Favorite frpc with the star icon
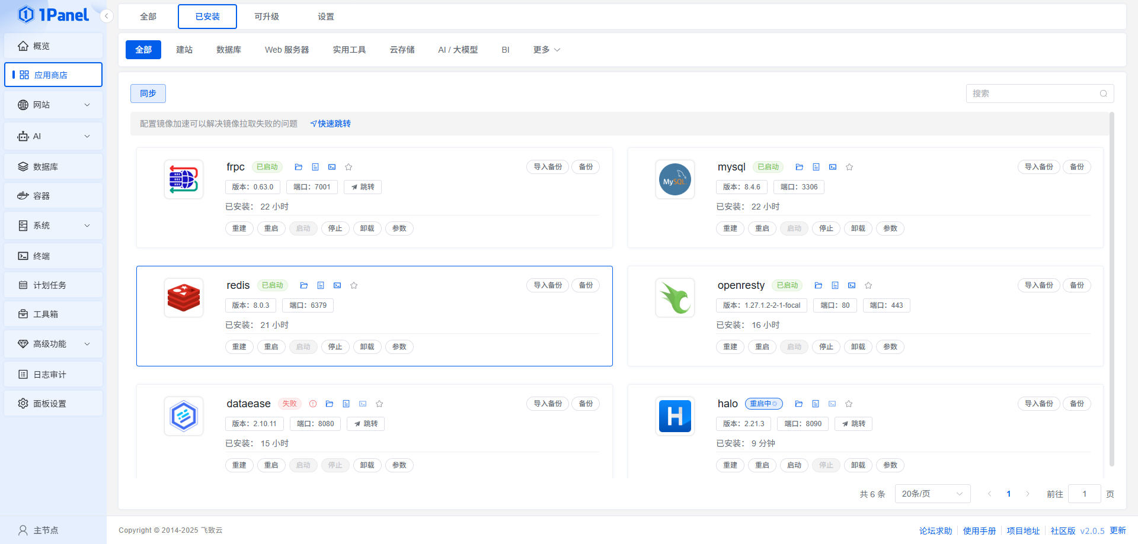Screen dimensions: 1138x544 pyautogui.click(x=349, y=167)
